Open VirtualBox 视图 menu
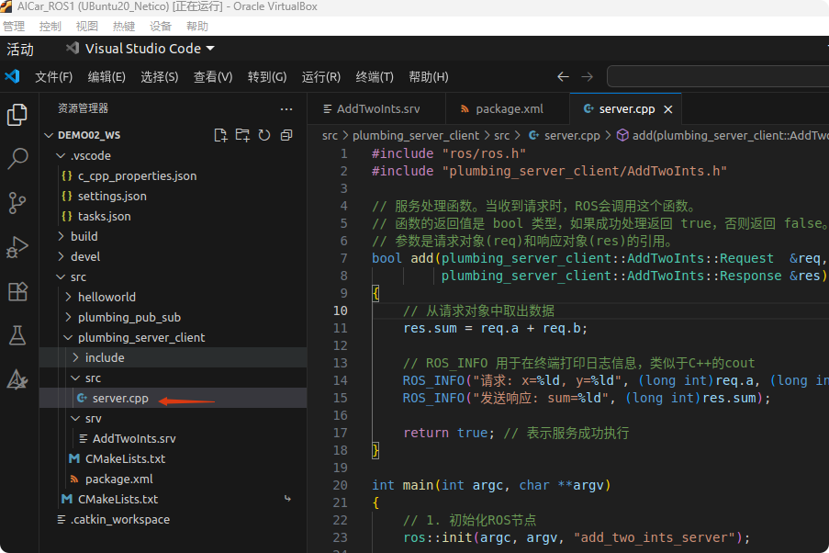Image resolution: width=829 pixels, height=553 pixels. point(86,26)
